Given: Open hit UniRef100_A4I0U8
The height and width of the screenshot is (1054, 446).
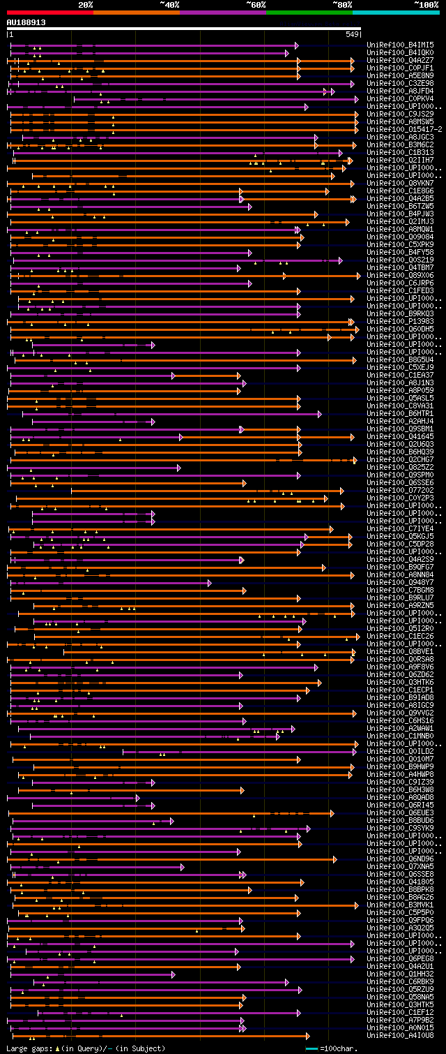Looking at the screenshot, I should tap(400, 1035).
